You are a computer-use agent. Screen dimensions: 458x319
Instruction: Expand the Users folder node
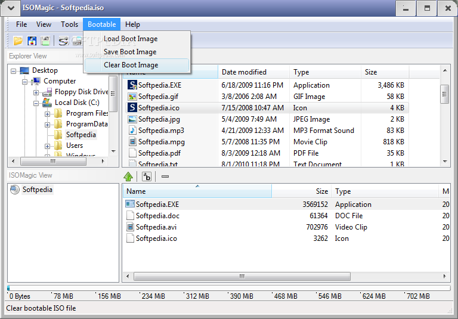tap(47, 146)
